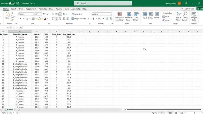Viewport: 203px width, 114px height.
Task: Toggle Italic formatting
Action: (x=23, y=19)
